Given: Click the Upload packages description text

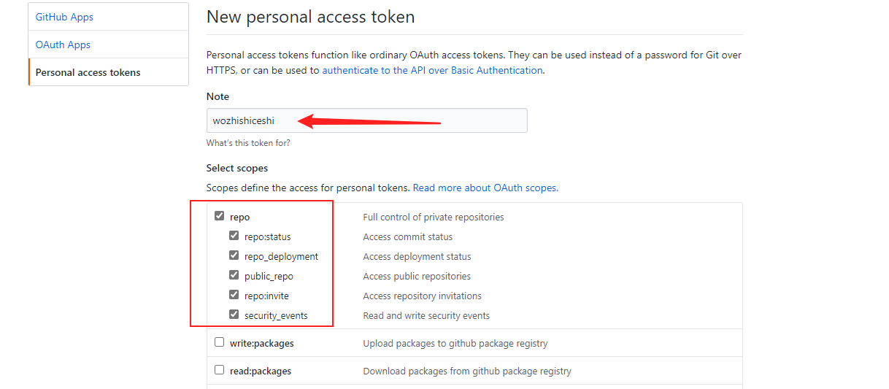Looking at the screenshot, I should pos(455,343).
